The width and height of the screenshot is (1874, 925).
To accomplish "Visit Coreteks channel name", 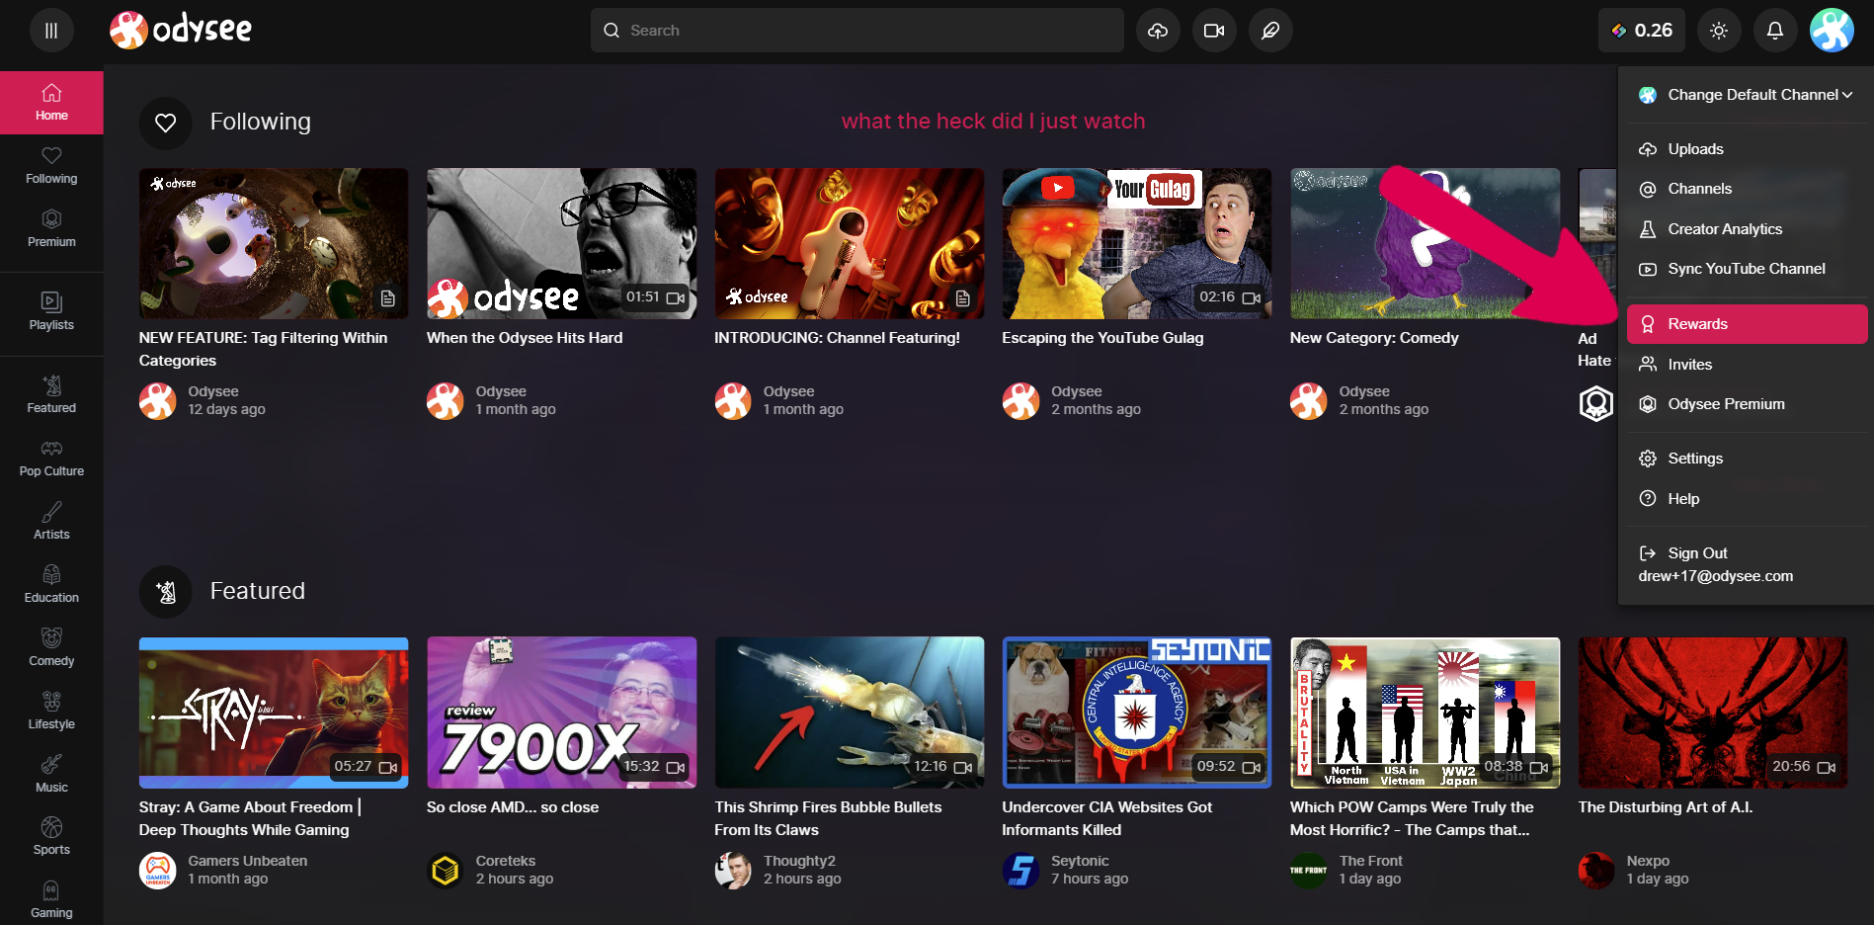I will click(x=506, y=861).
